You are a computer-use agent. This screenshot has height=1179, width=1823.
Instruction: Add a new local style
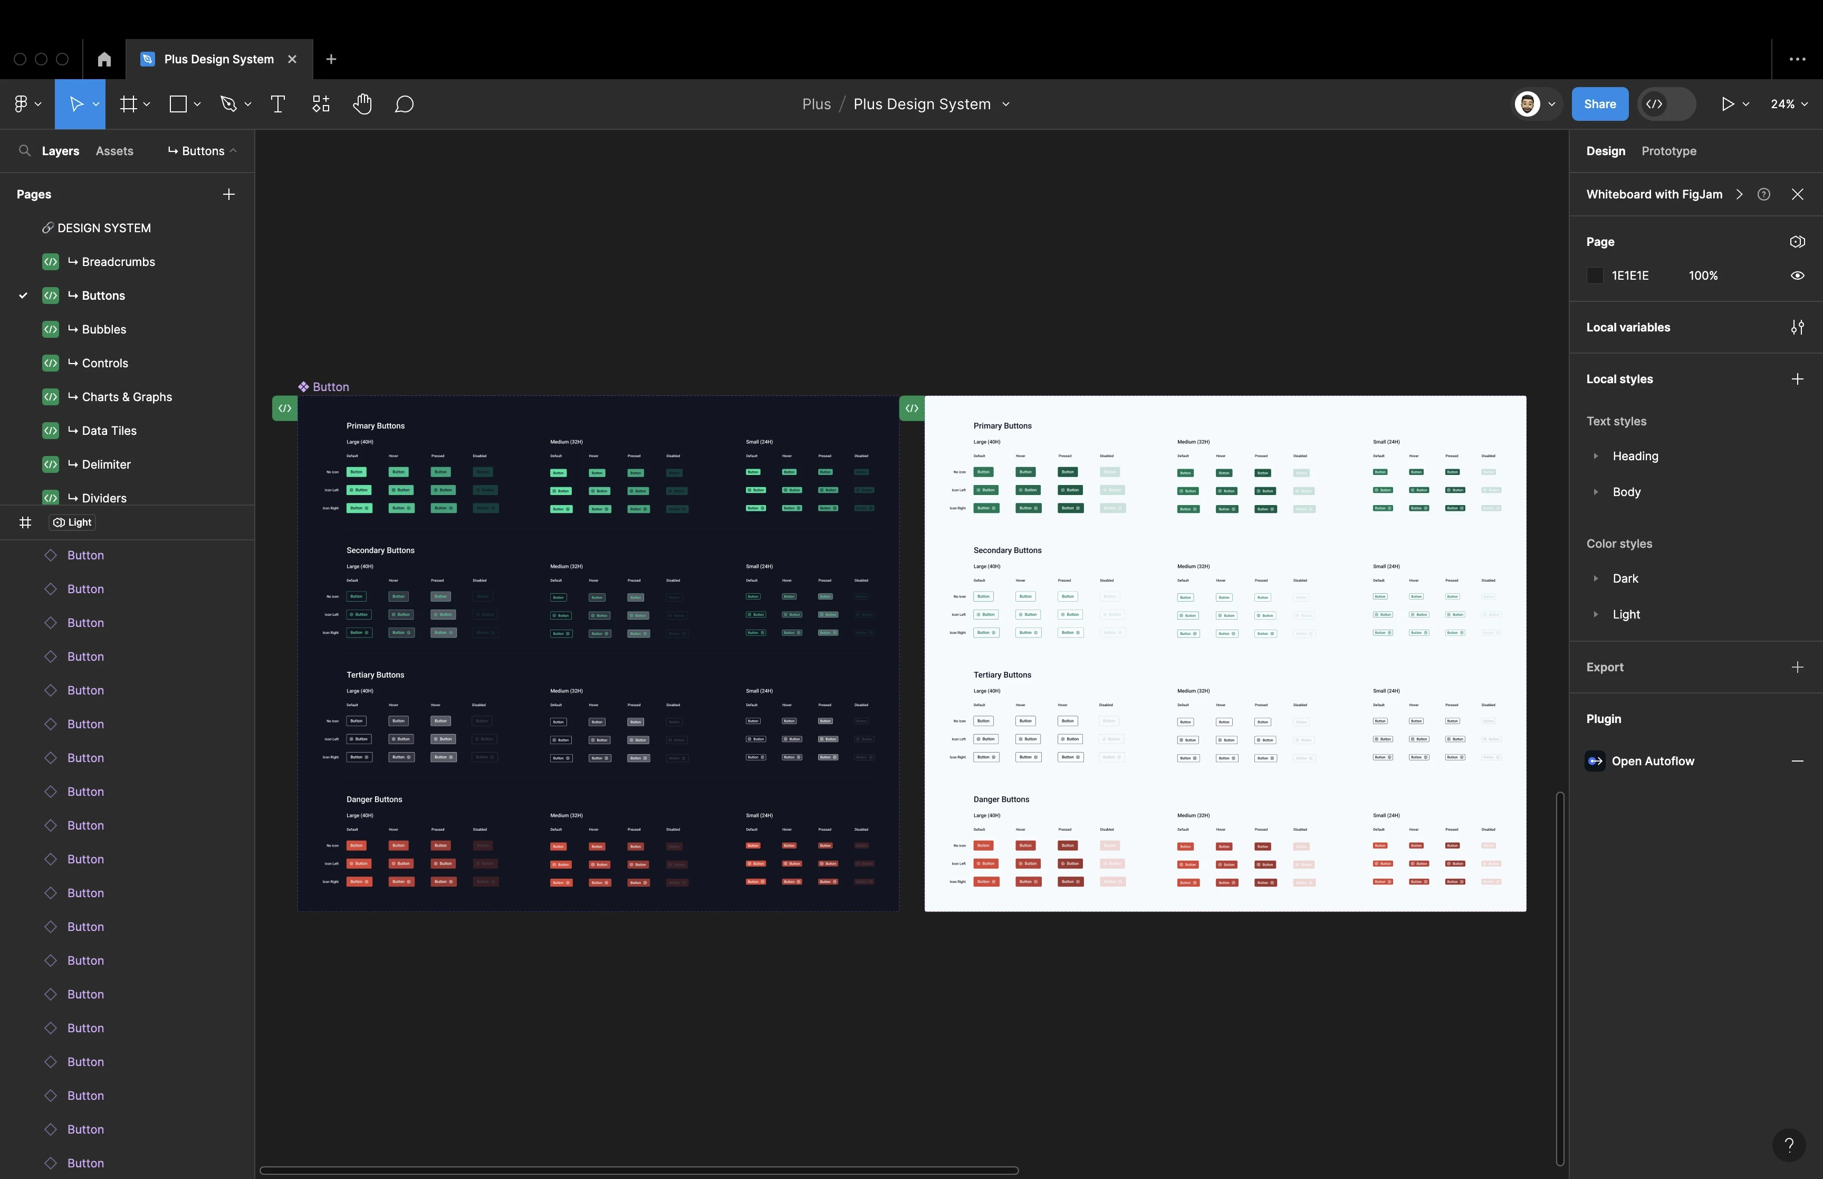[1797, 379]
